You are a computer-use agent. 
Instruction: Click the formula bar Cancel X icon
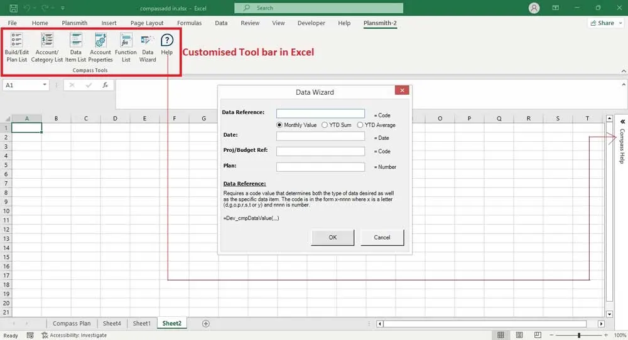click(x=72, y=85)
